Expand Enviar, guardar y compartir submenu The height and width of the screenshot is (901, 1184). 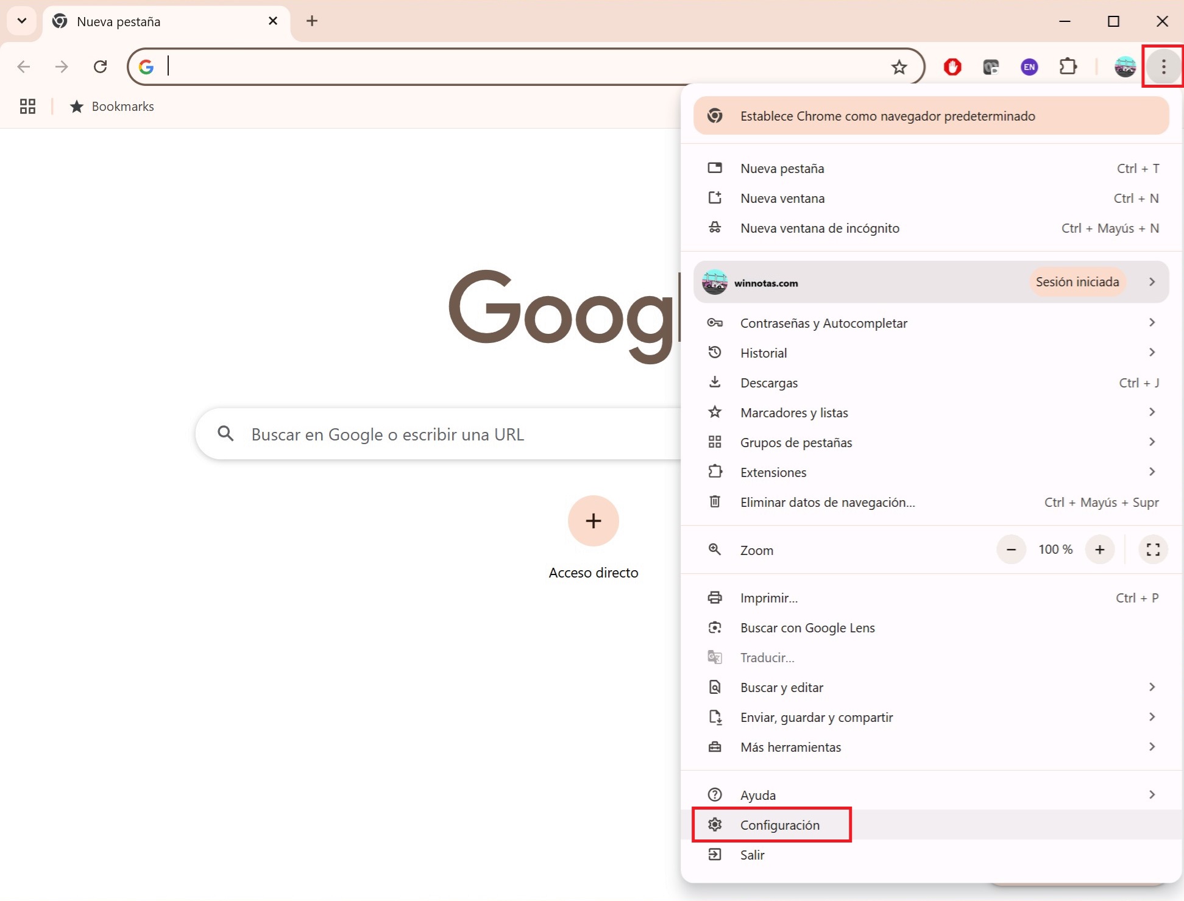[931, 717]
